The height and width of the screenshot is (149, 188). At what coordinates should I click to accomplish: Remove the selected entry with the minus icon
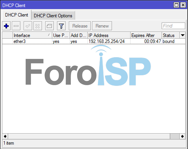(x=16, y=26)
